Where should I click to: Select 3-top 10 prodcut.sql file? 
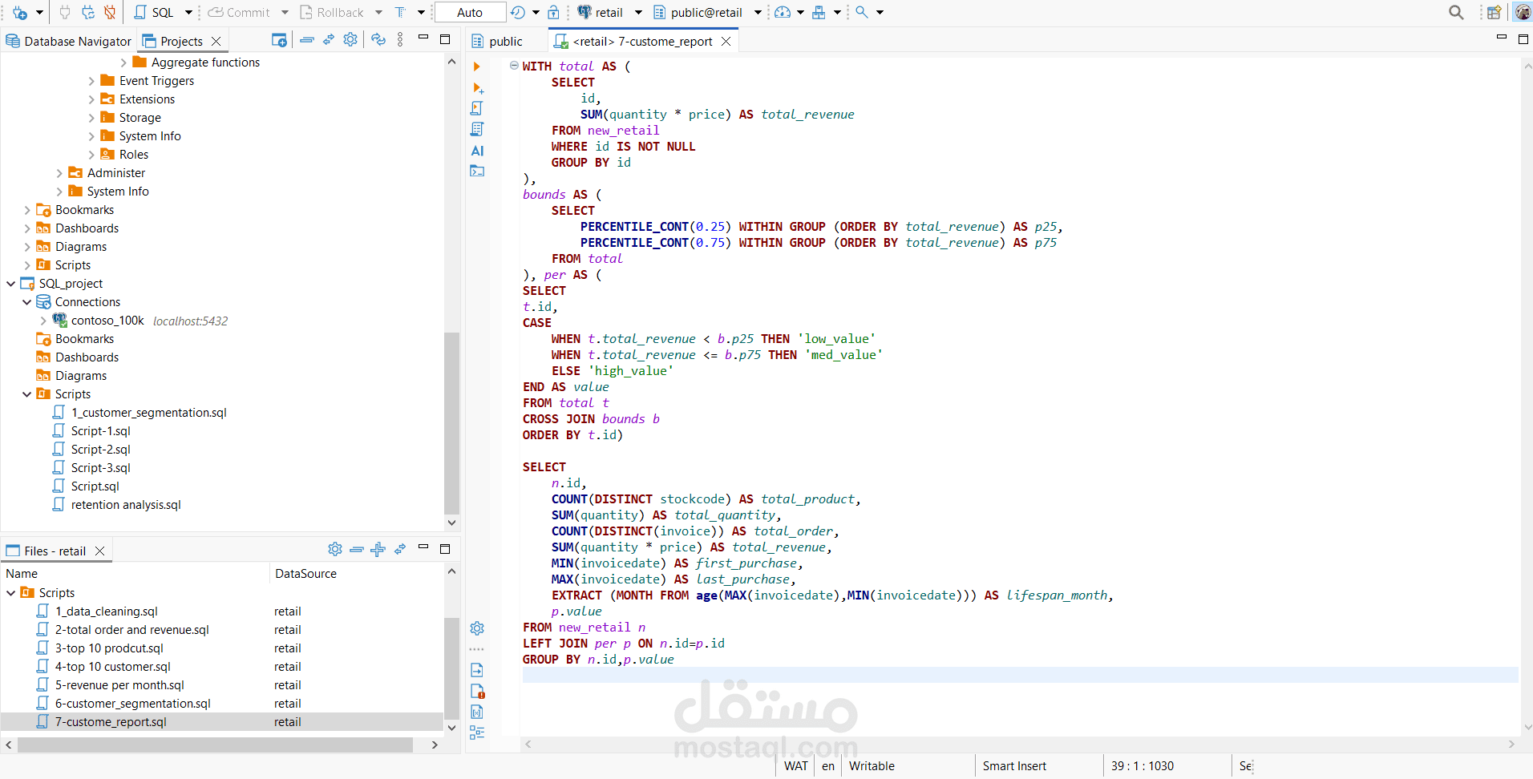coord(109,648)
